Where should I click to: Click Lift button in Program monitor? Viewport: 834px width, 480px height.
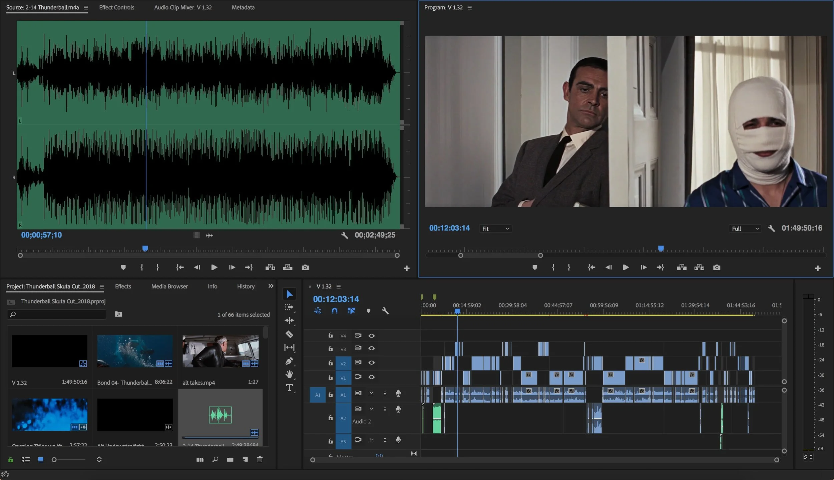682,268
